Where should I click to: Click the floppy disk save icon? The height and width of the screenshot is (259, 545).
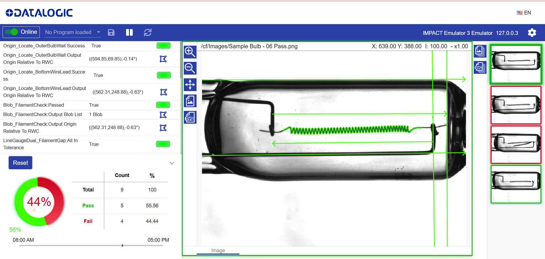111,32
